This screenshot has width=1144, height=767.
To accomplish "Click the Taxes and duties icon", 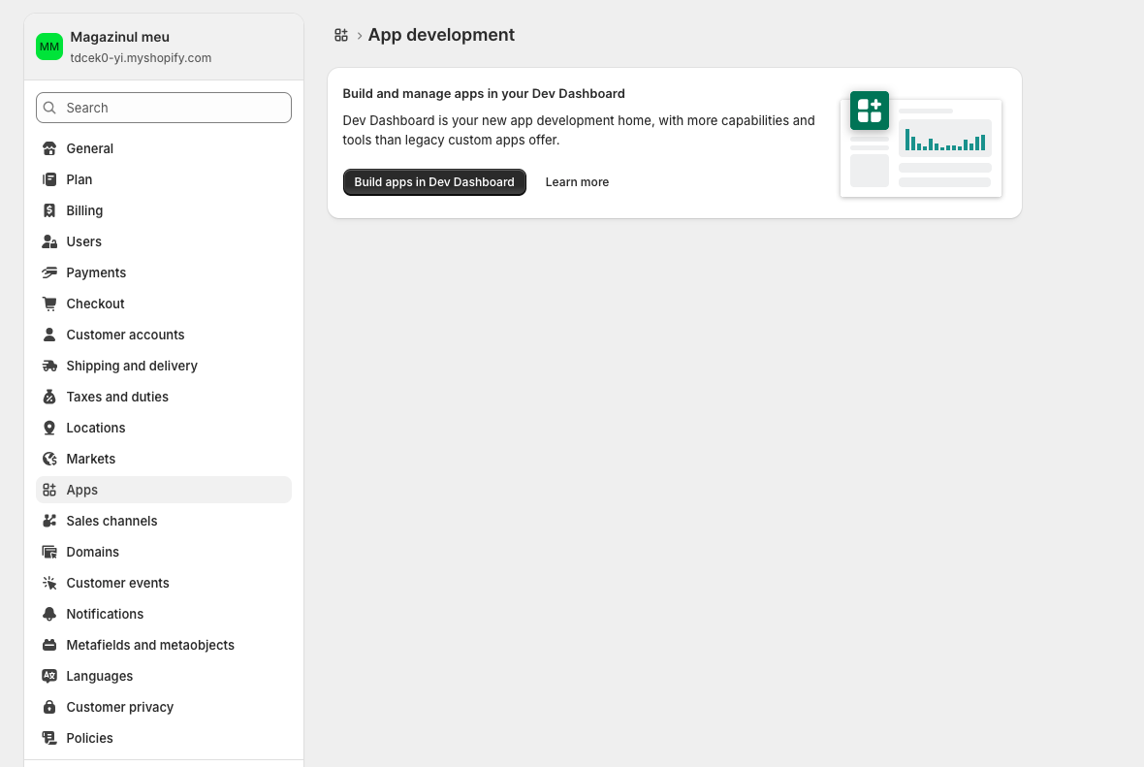I will (49, 397).
